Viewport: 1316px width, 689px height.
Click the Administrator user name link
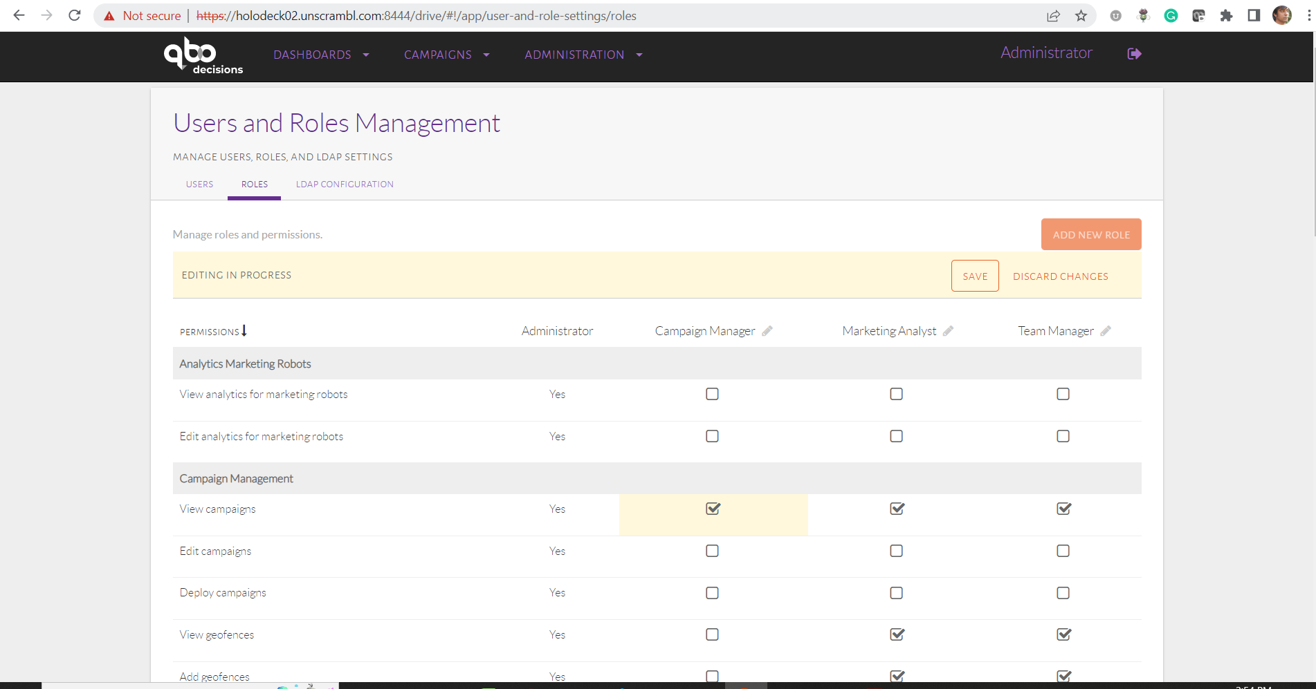[1046, 53]
